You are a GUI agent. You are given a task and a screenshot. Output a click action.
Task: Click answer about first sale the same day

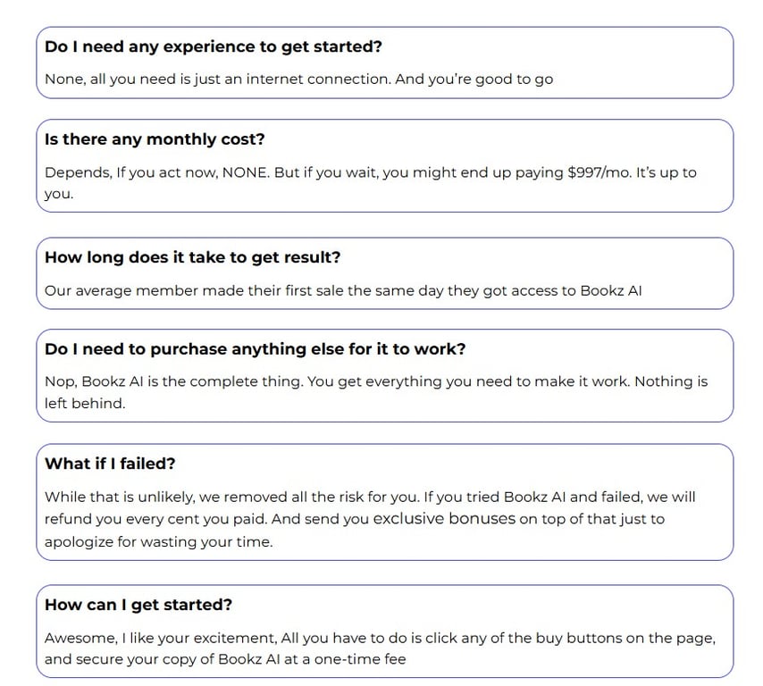[343, 291]
